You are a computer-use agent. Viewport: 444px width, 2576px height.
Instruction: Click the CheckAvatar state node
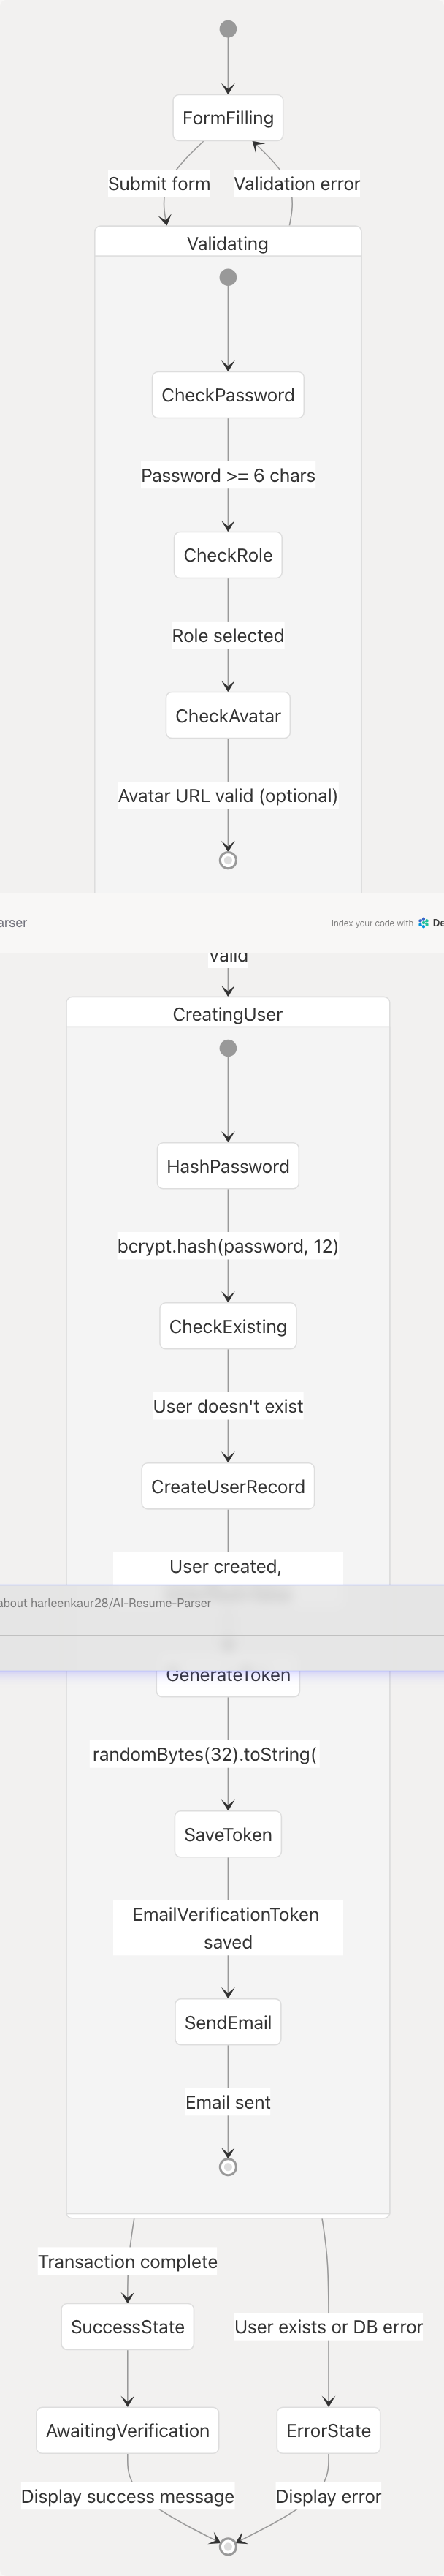[x=228, y=716]
